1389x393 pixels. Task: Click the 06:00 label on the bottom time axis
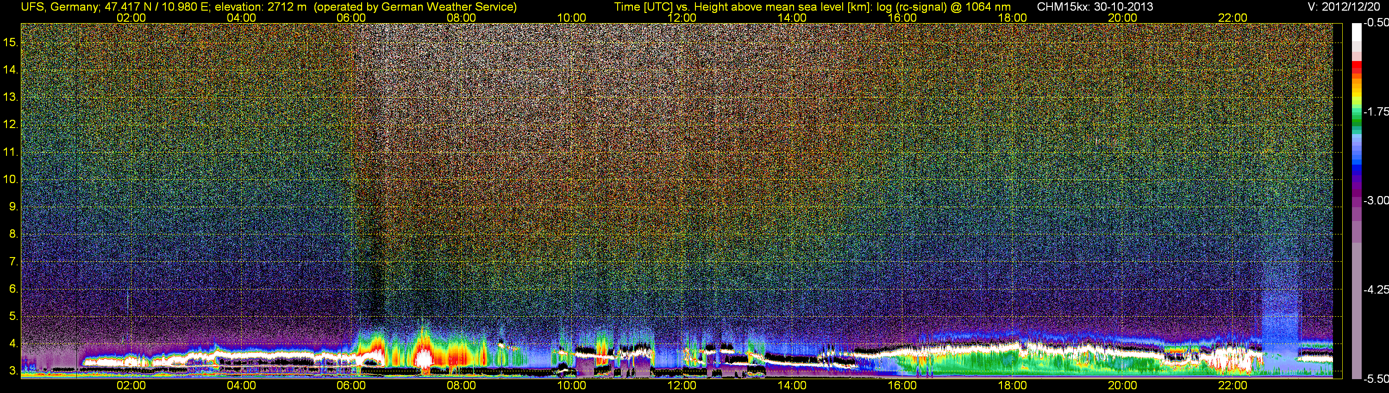(351, 386)
